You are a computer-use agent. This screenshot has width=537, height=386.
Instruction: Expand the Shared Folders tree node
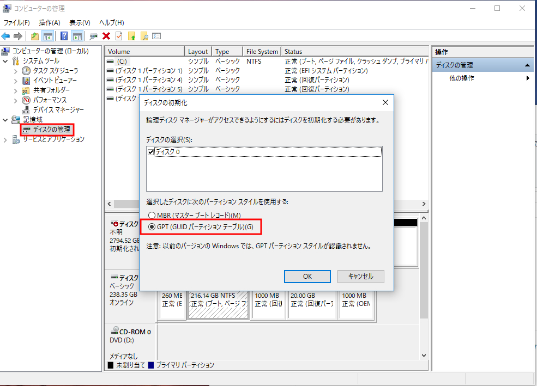15,90
